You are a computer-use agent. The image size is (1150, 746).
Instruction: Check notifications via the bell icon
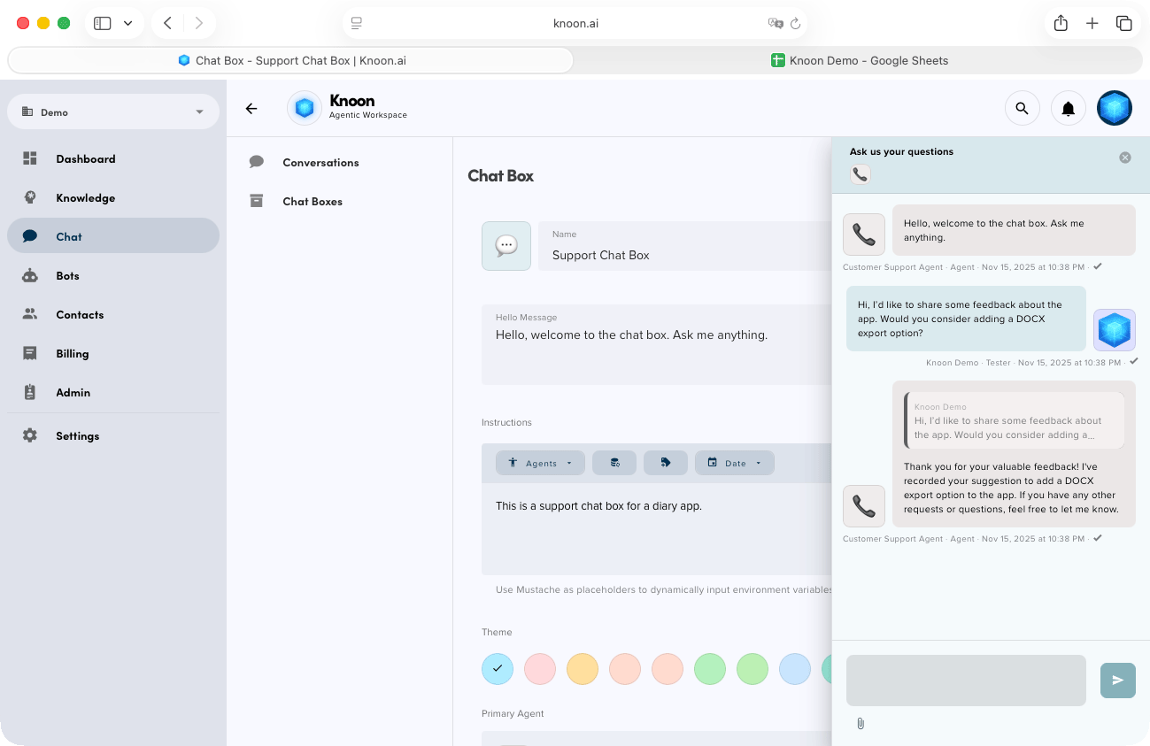pyautogui.click(x=1069, y=107)
